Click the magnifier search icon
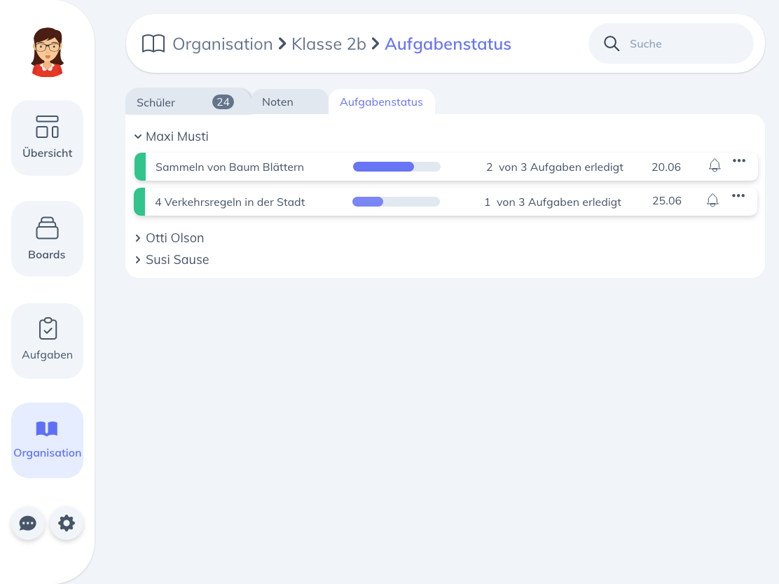 [612, 43]
